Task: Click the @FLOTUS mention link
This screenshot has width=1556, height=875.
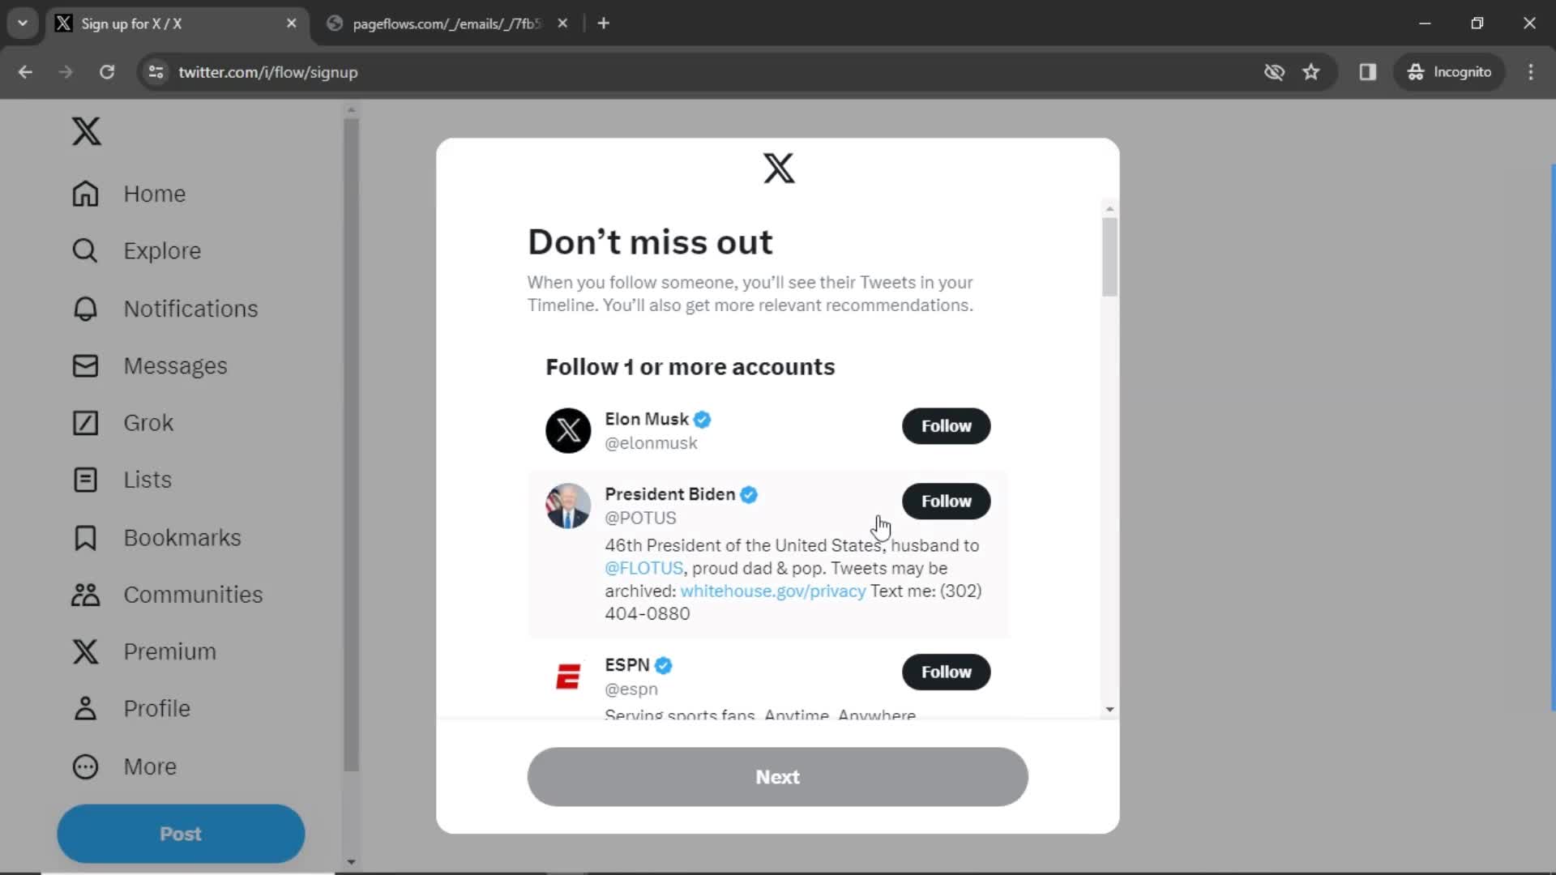Action: point(643,567)
